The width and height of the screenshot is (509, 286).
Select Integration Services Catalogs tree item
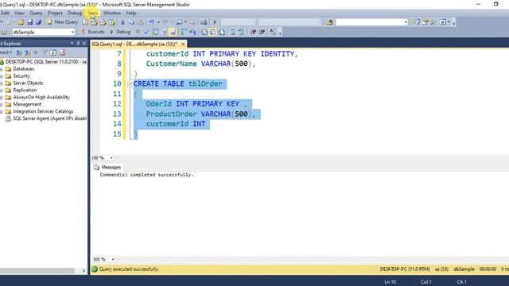(43, 111)
